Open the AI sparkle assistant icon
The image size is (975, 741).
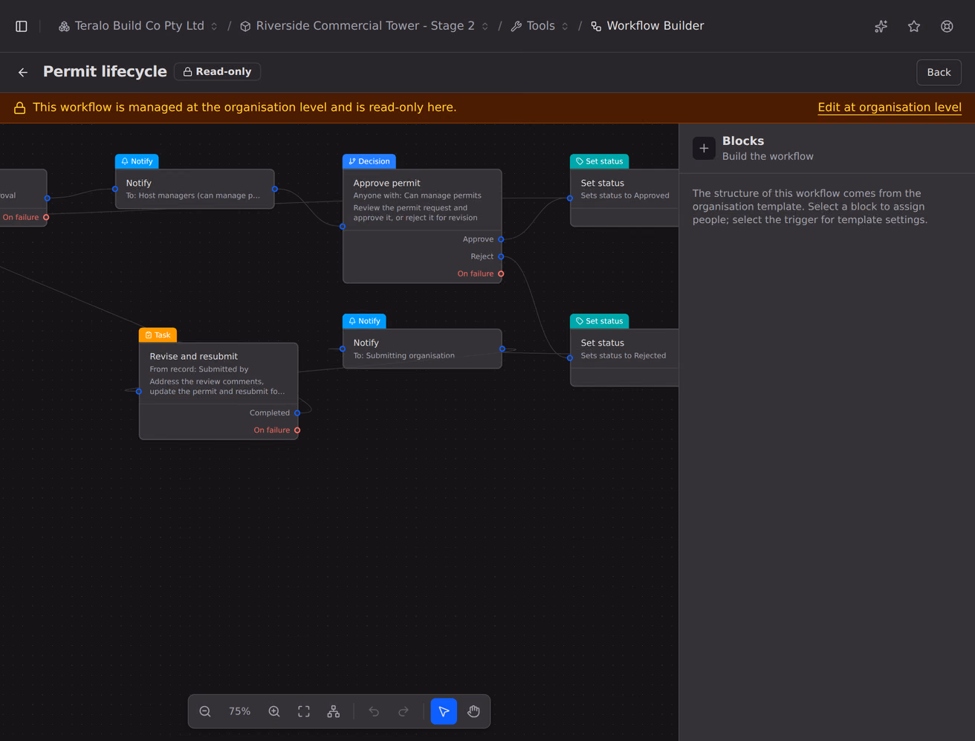point(881,26)
